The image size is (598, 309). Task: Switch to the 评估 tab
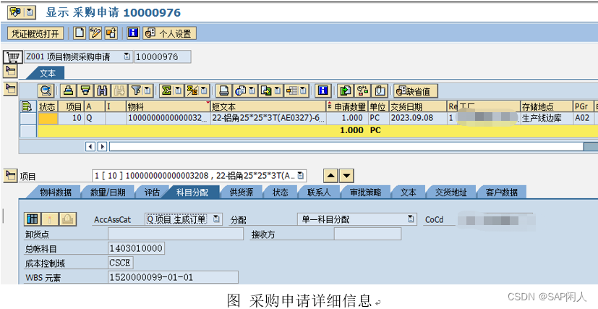152,192
